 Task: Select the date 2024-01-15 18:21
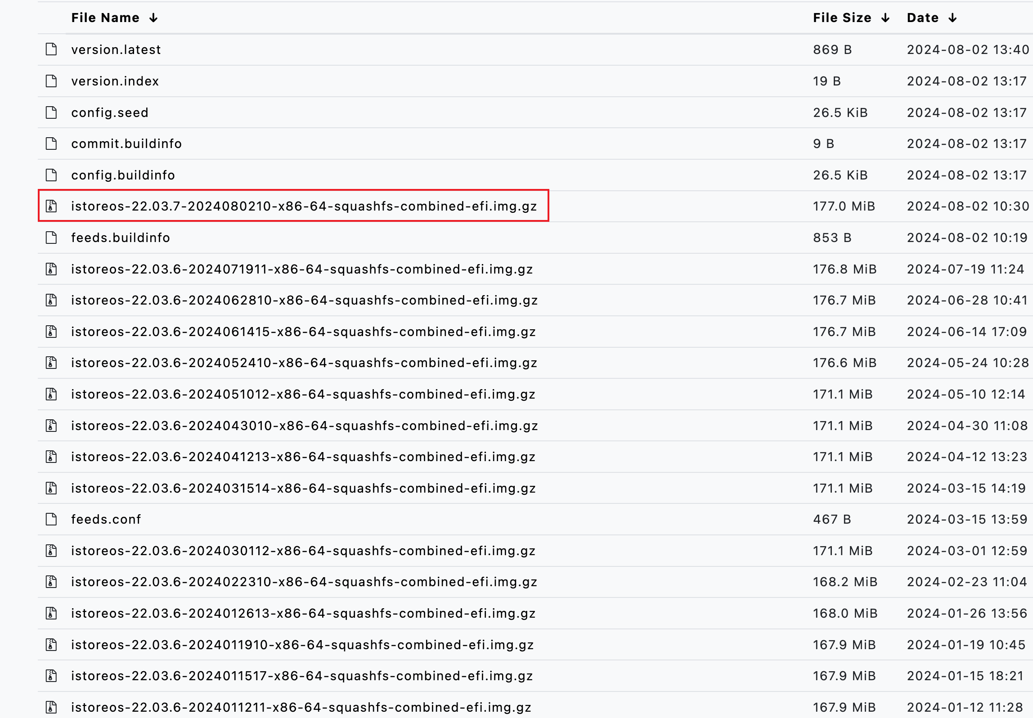click(965, 676)
